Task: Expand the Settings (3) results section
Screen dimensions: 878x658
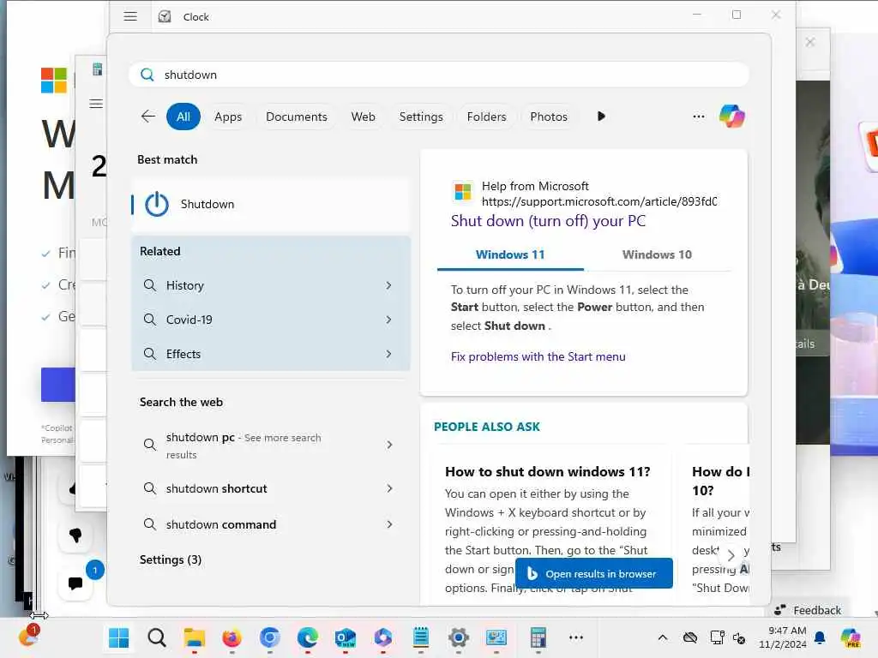Action: click(171, 559)
